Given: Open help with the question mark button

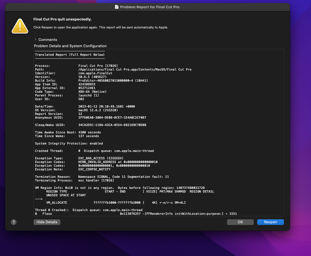Looking at the screenshot, I should [x=14, y=222].
